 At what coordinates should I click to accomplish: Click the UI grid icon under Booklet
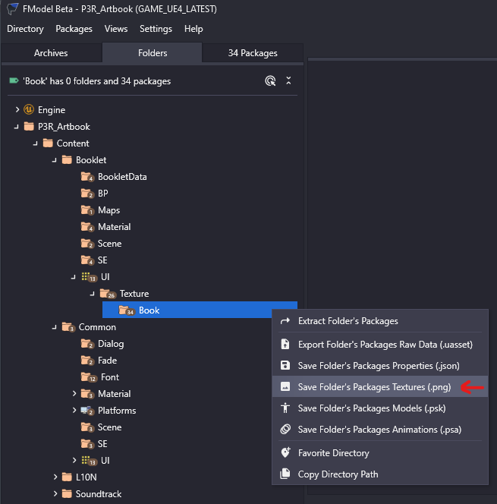tap(87, 277)
